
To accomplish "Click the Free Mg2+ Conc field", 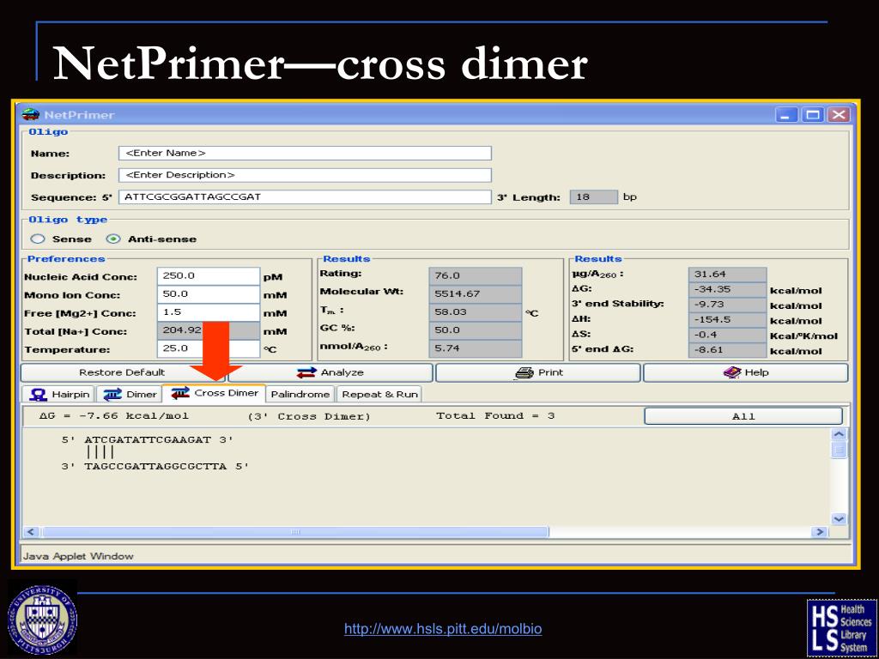I will tap(209, 312).
